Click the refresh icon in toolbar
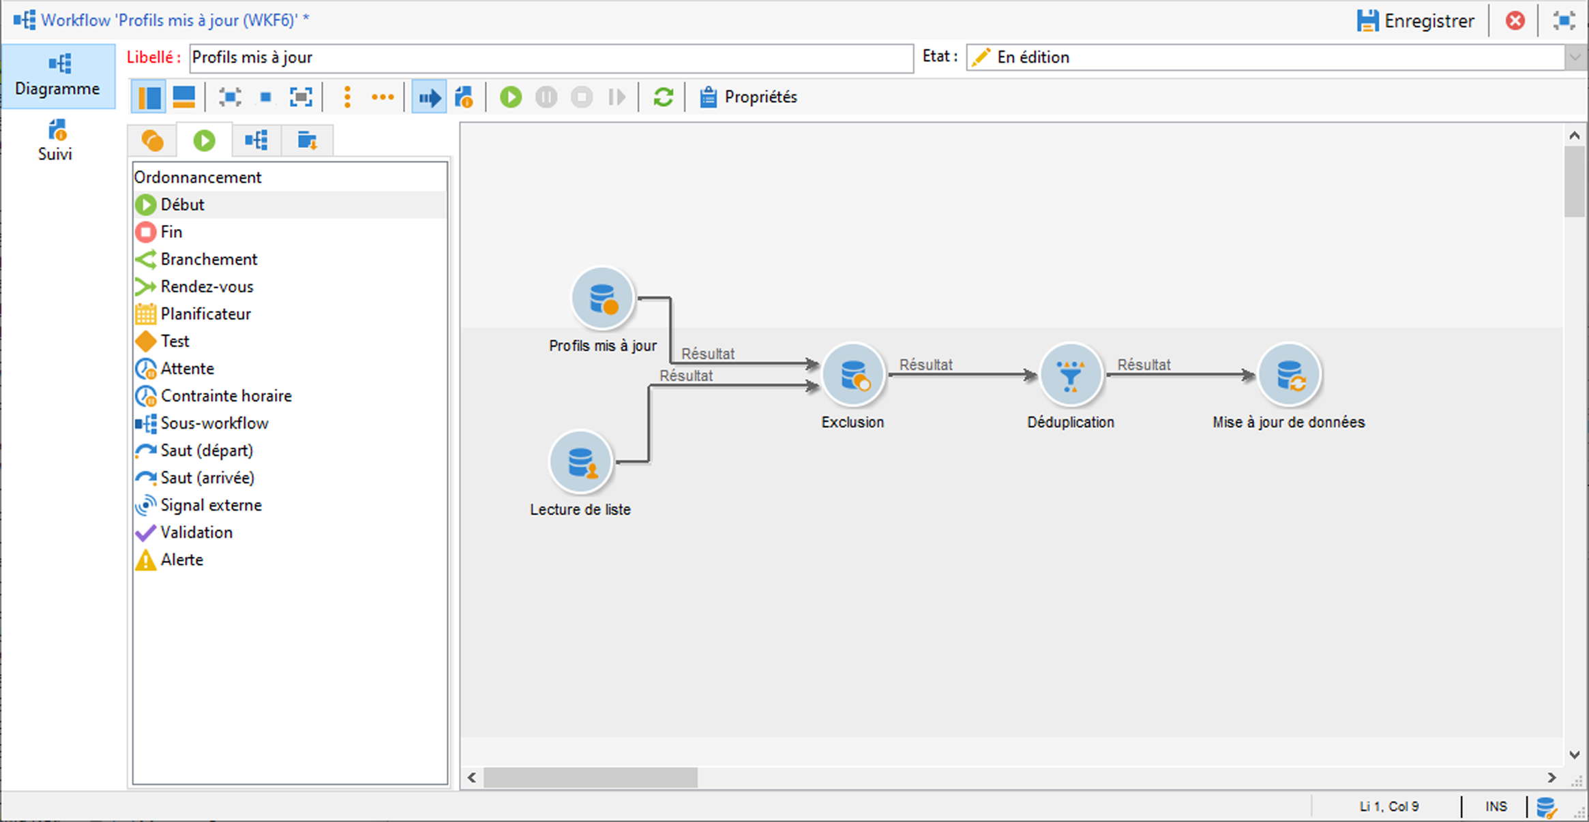The width and height of the screenshot is (1589, 822). pos(663,97)
